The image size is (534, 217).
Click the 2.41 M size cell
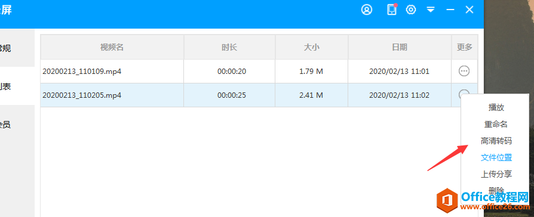[x=311, y=95]
